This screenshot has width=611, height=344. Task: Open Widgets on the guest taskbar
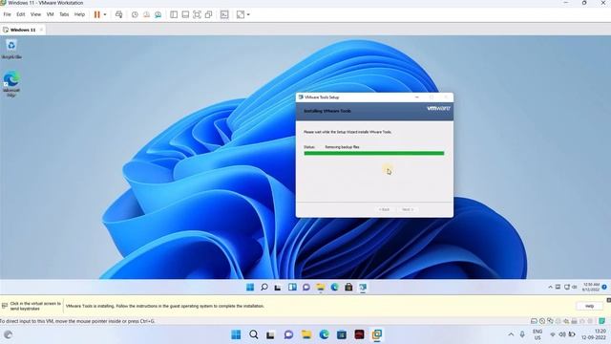(x=292, y=287)
